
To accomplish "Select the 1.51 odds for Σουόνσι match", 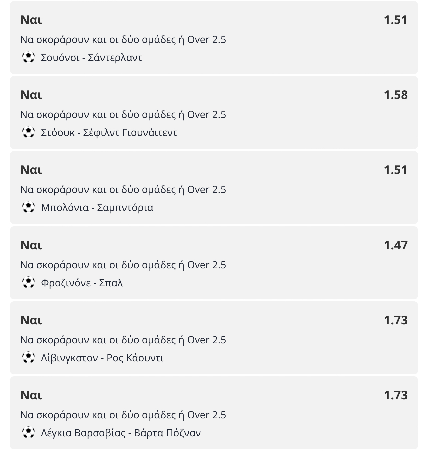I will click(396, 20).
